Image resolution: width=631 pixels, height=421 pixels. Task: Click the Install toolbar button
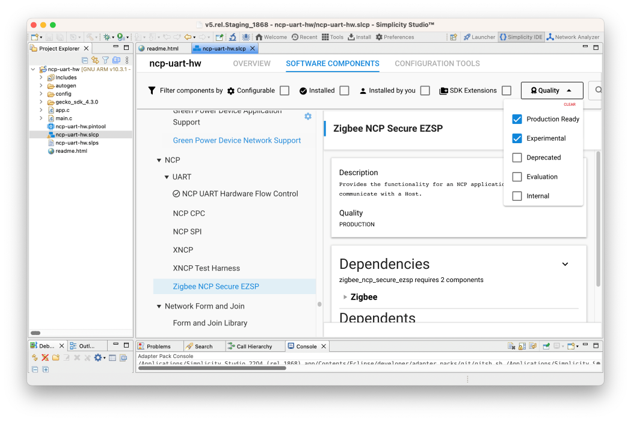pyautogui.click(x=359, y=37)
